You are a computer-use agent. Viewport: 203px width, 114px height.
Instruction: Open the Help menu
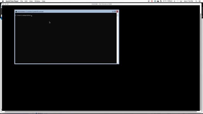point(43,1)
